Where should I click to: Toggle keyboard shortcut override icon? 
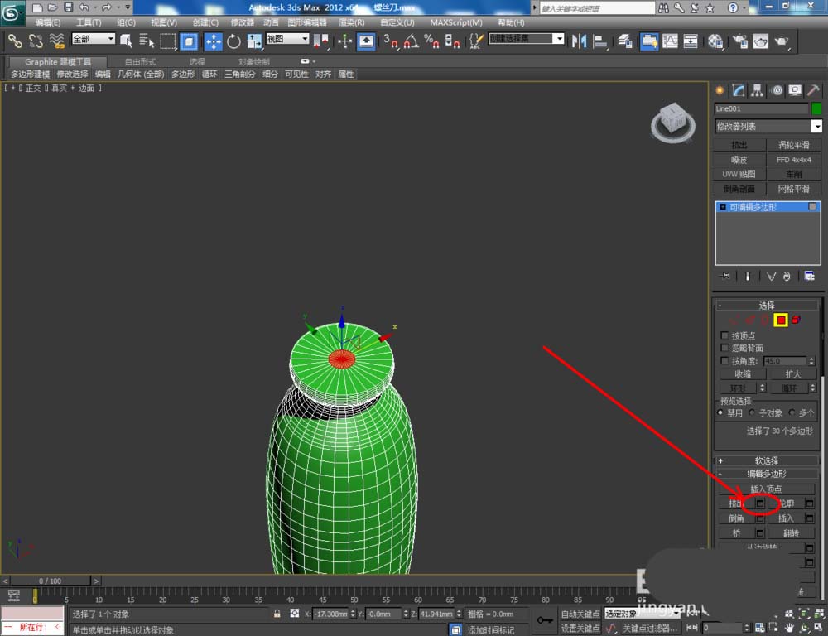366,41
